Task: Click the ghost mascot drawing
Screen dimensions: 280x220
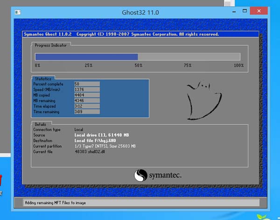Action: (204, 101)
